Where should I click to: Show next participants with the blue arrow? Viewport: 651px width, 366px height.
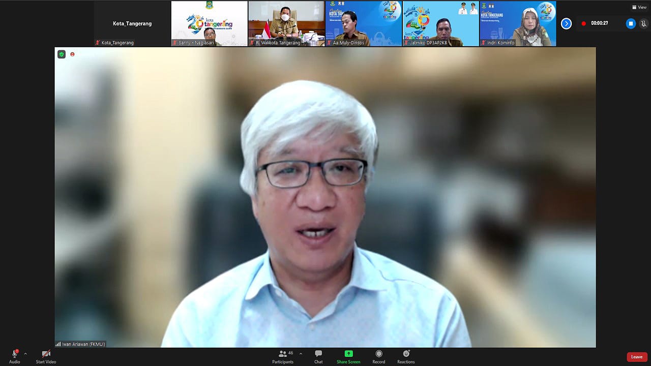tap(566, 23)
